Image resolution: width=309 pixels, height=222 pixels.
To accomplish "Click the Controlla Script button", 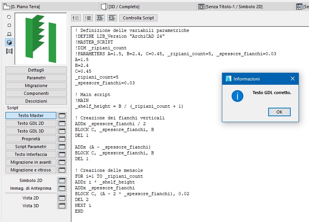I will coord(138,18).
